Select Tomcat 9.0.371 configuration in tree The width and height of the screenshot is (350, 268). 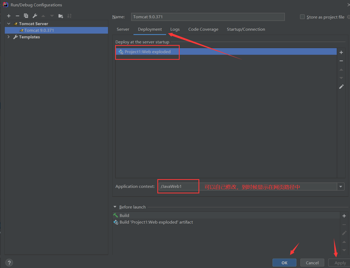tap(56, 30)
